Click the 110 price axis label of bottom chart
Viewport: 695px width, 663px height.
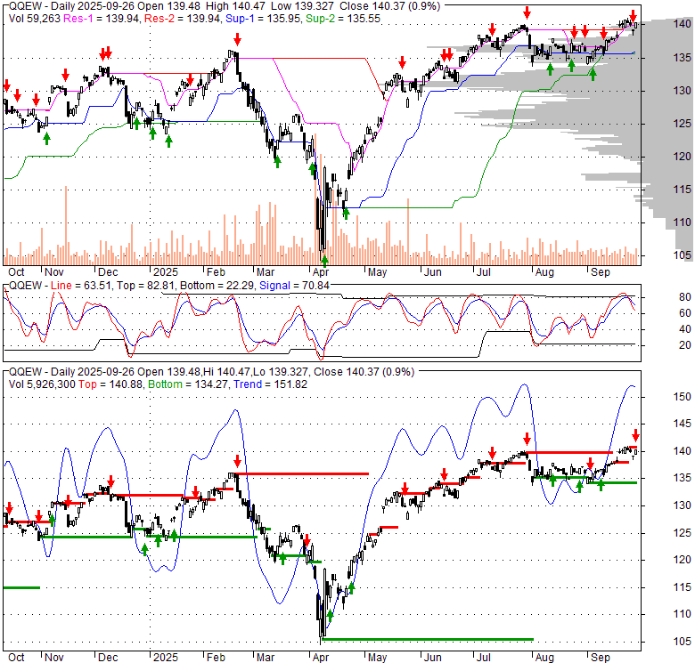click(x=683, y=614)
